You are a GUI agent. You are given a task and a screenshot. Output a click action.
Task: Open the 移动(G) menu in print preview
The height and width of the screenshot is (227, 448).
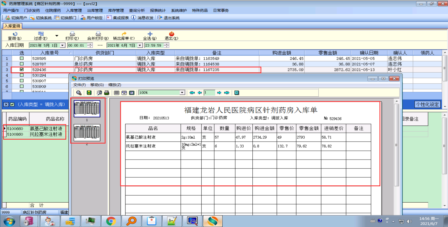click(x=97, y=85)
